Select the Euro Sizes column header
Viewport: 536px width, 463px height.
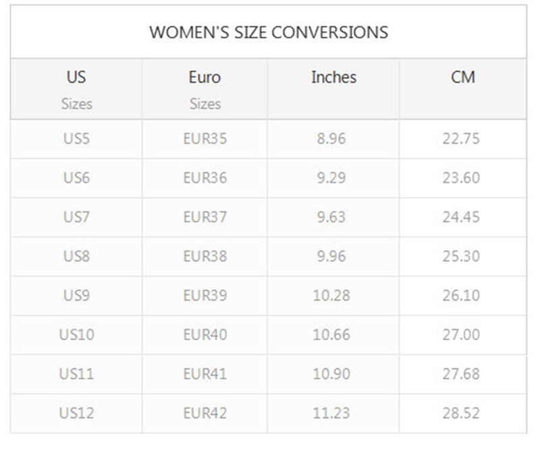tap(205, 90)
